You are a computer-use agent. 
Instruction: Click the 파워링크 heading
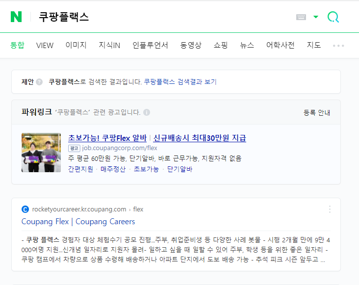37,112
